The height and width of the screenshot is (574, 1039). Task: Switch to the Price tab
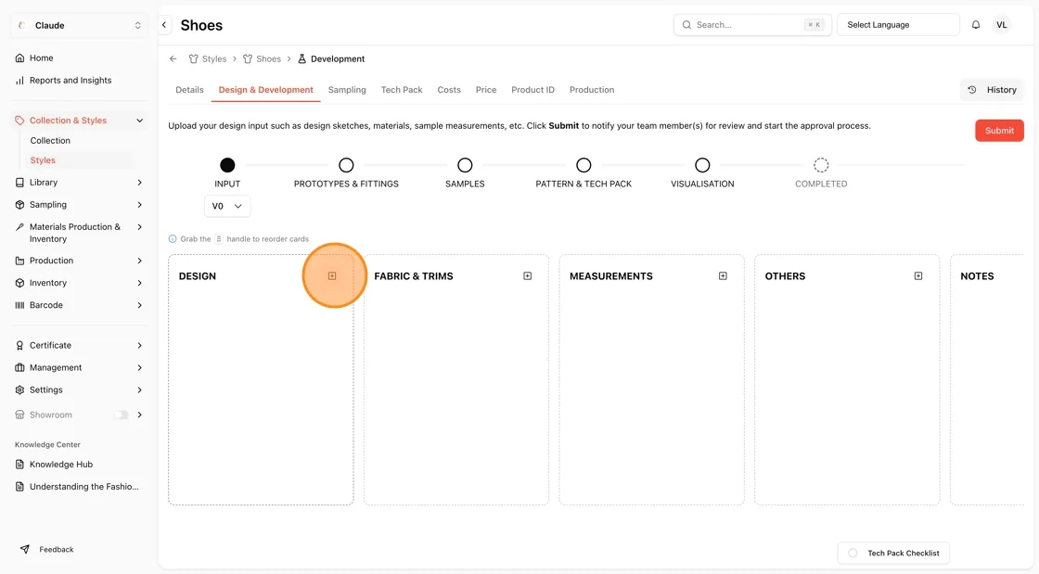coord(486,90)
